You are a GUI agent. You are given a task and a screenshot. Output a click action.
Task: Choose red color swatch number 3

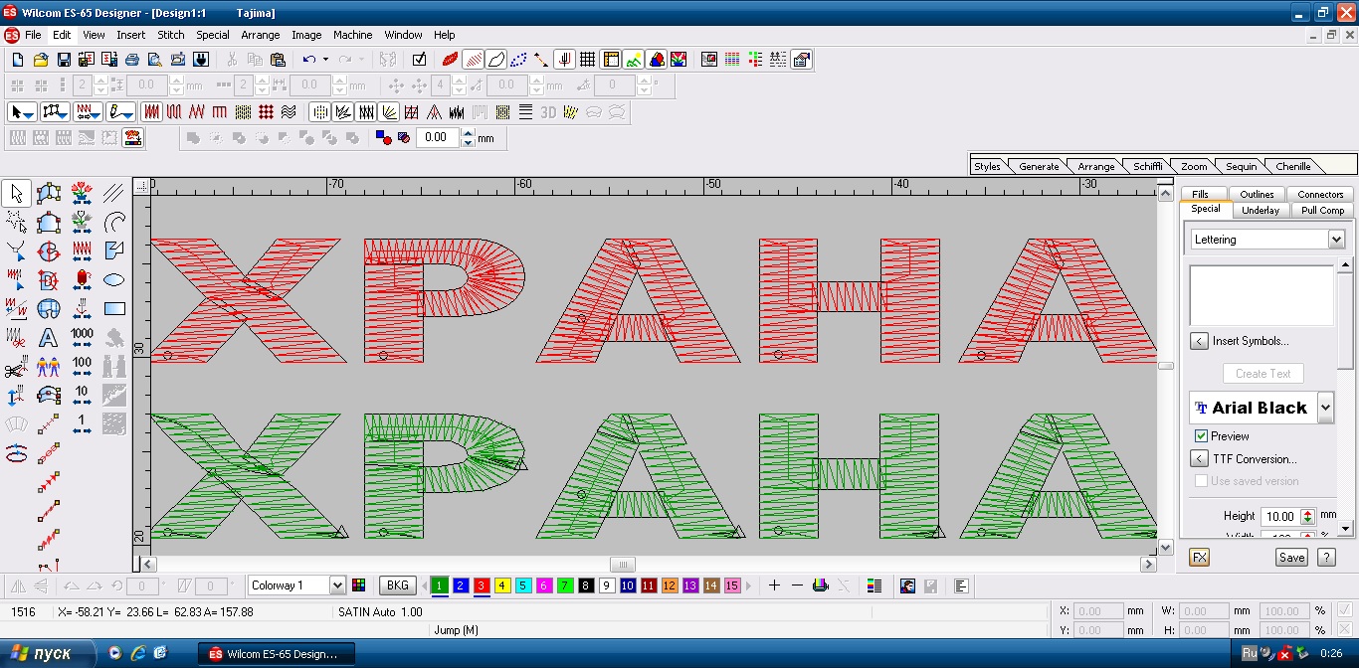[482, 585]
